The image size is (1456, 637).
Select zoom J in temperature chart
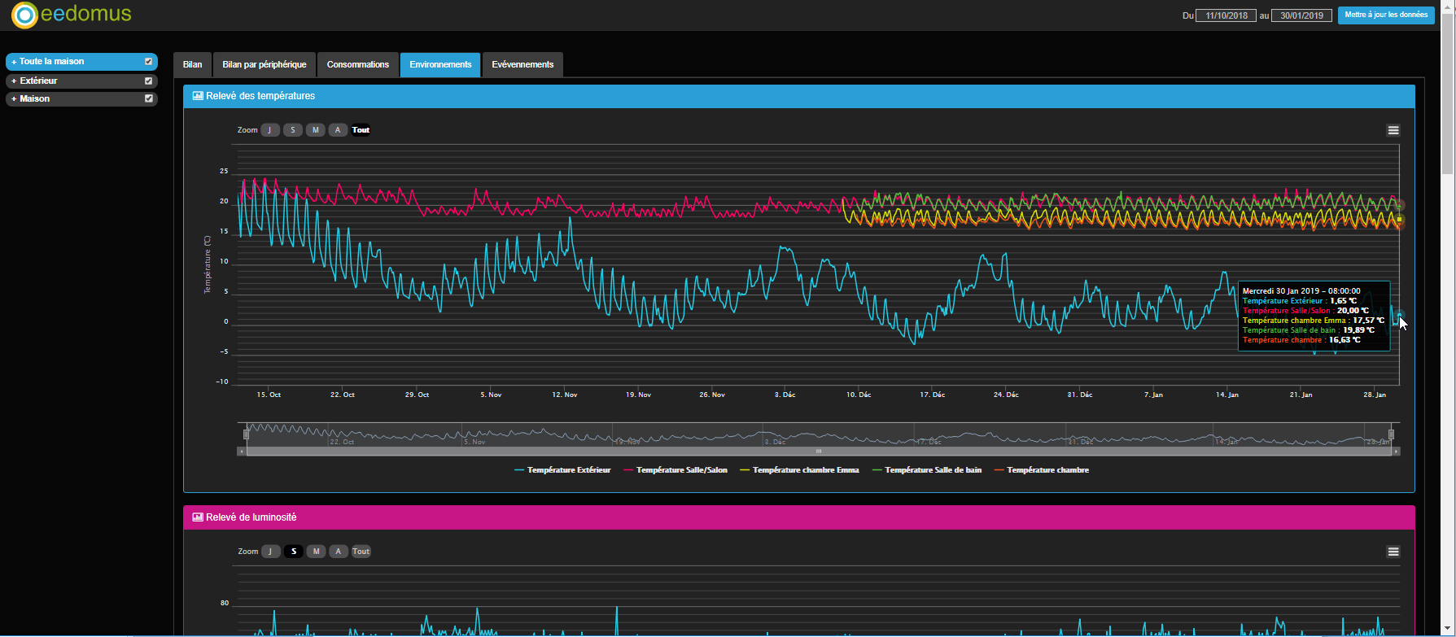tap(270, 130)
